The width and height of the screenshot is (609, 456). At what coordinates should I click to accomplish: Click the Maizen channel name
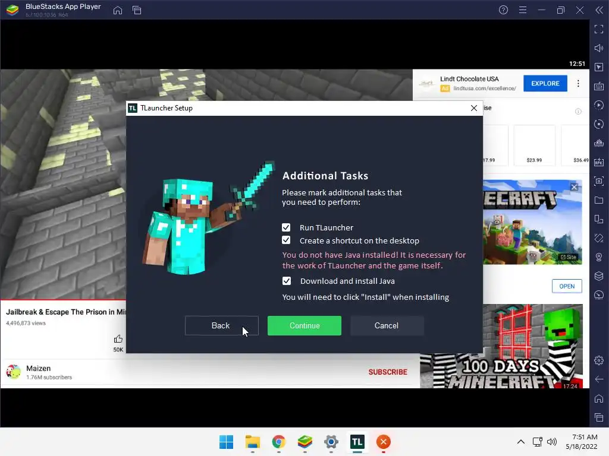click(39, 368)
